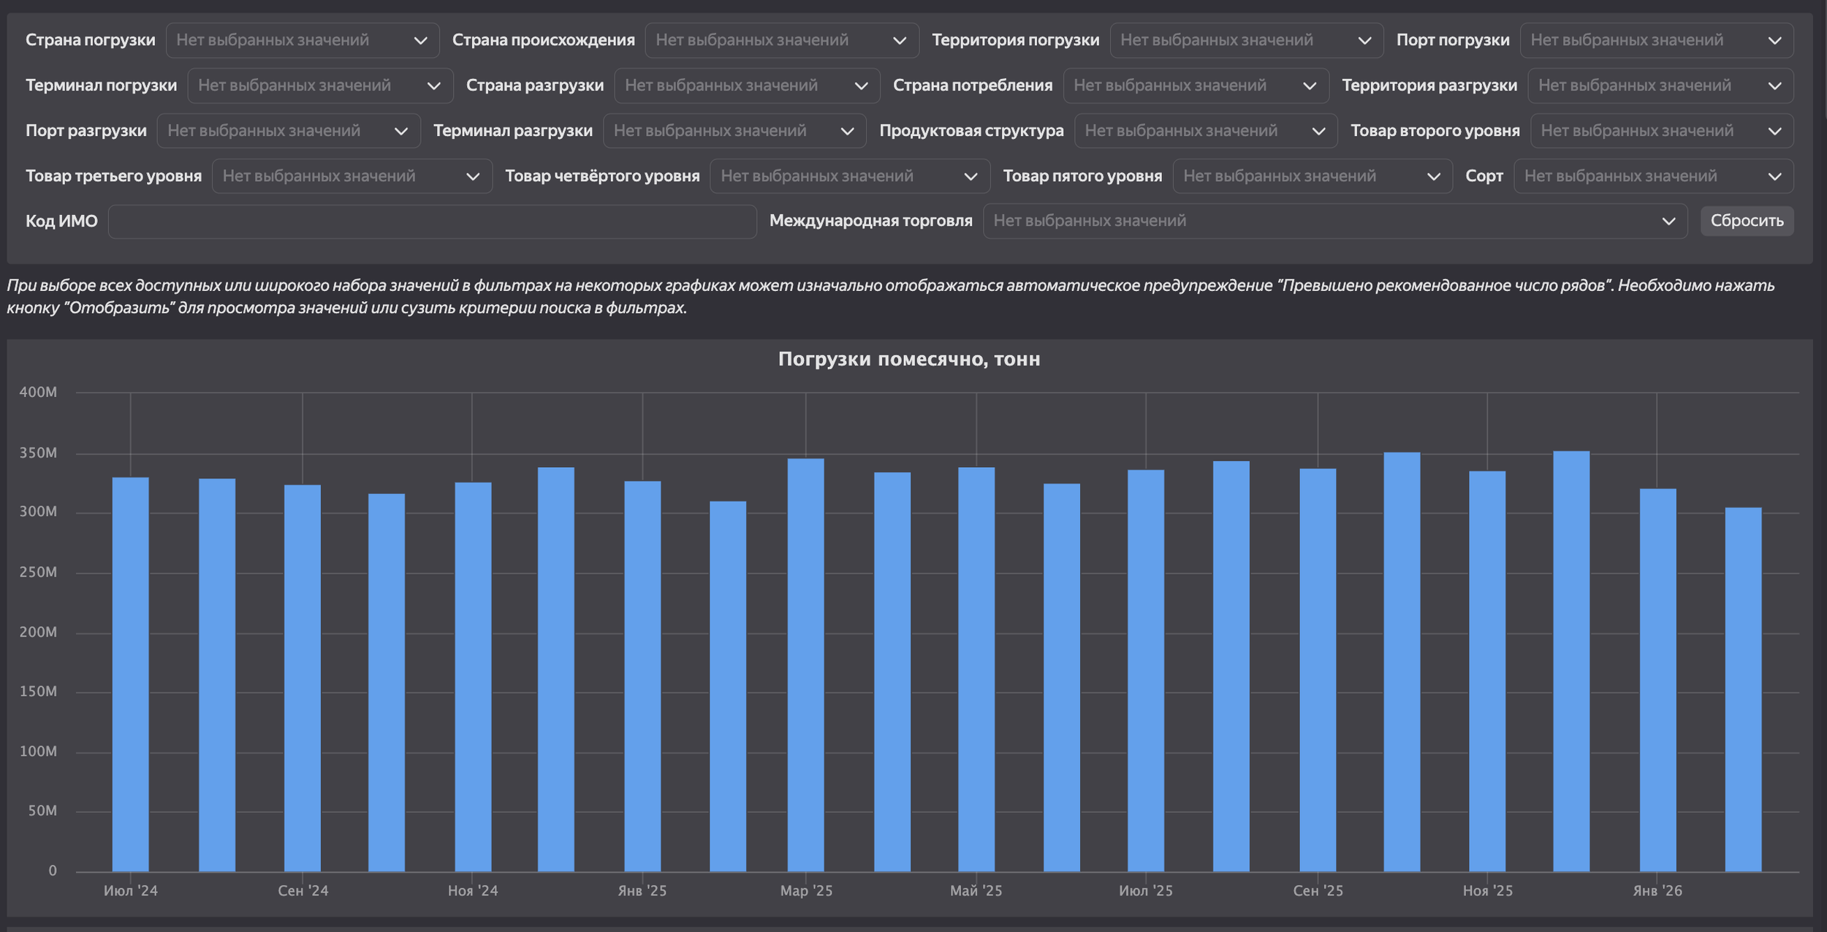The image size is (1827, 932).
Task: Click chevron of Страна потребления filter
Action: pos(1309,86)
